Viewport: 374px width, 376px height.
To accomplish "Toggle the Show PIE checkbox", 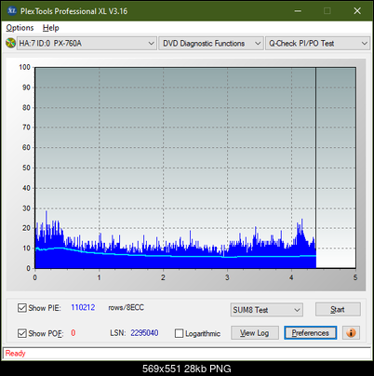I will pyautogui.click(x=21, y=308).
